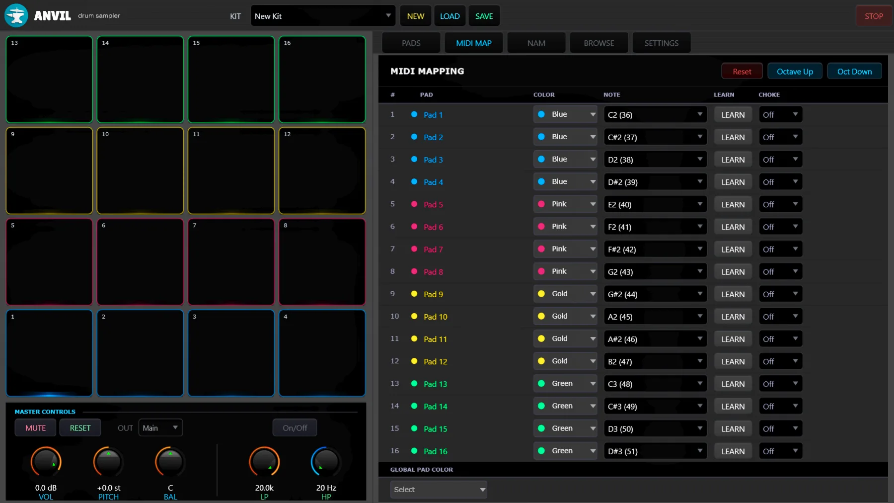Toggle the master MUTE button

(35, 428)
